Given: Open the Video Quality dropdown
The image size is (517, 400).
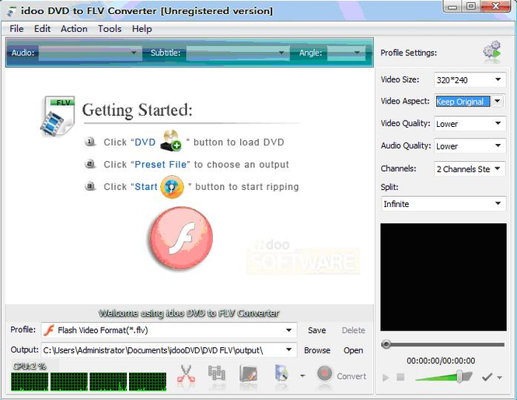Looking at the screenshot, I should click(x=470, y=124).
